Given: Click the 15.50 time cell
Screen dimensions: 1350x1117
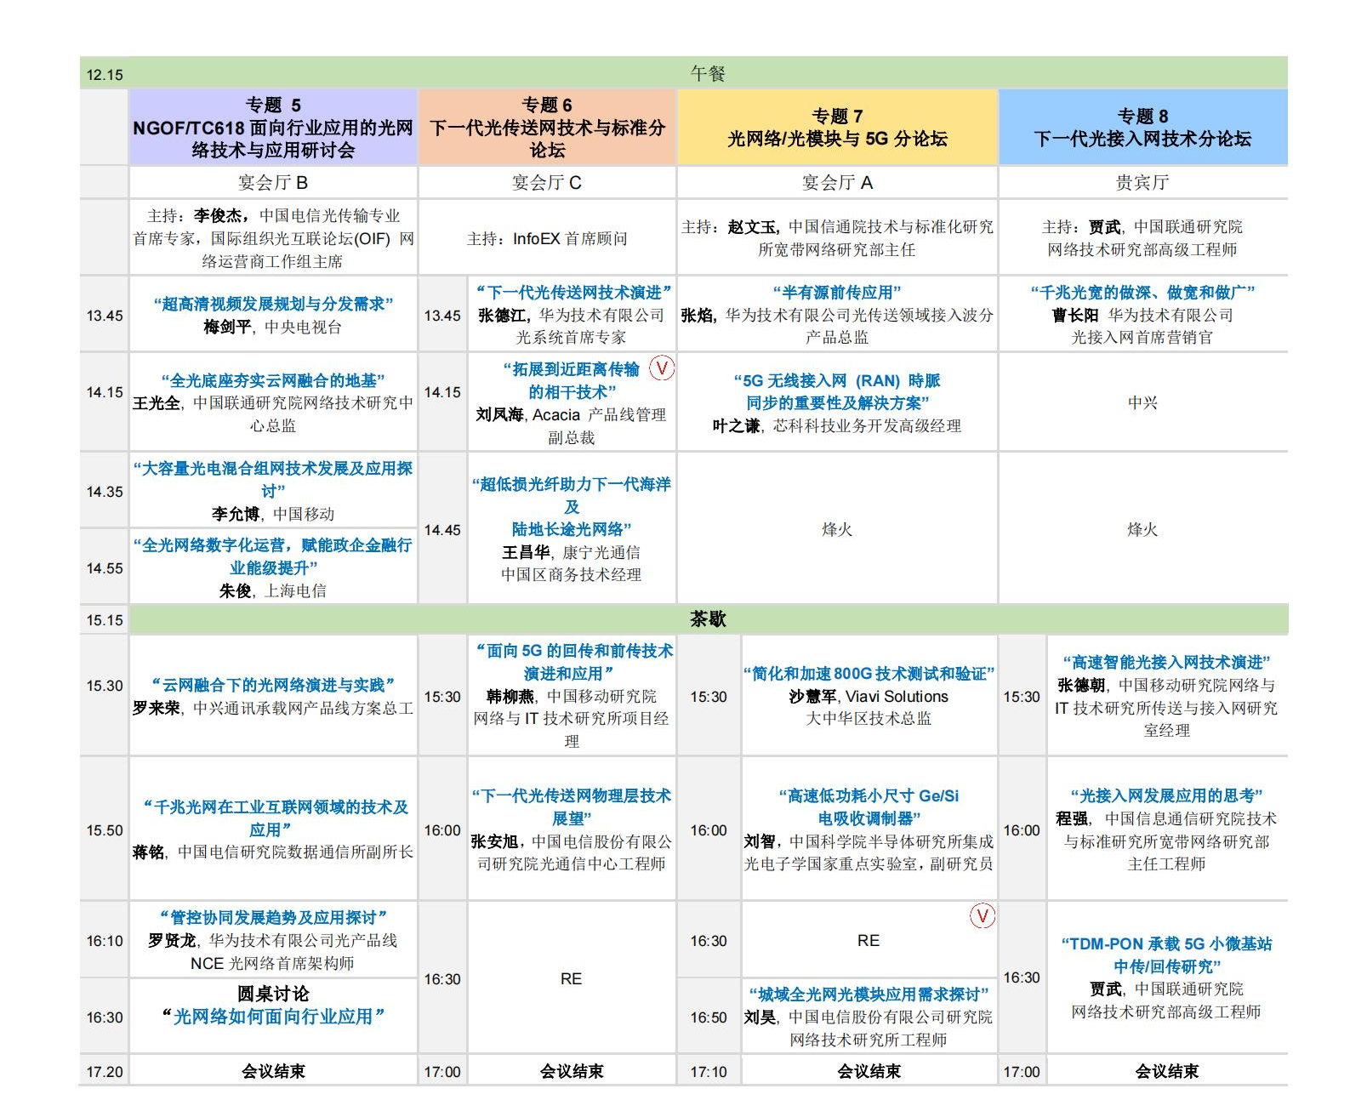Looking at the screenshot, I should (105, 829).
